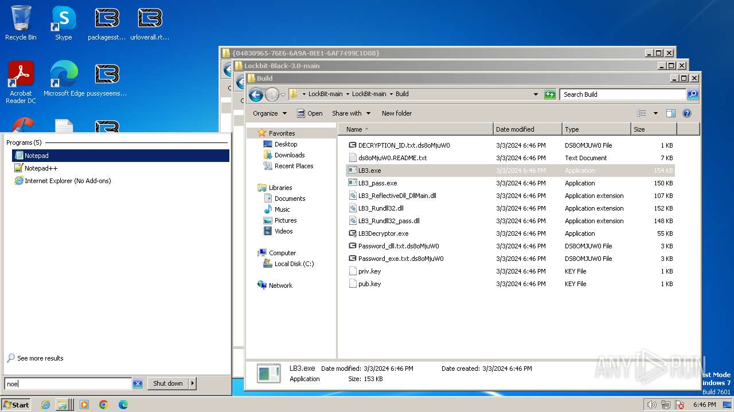Open the packagesst desktop file icon
This screenshot has height=412, width=734.
tap(107, 23)
